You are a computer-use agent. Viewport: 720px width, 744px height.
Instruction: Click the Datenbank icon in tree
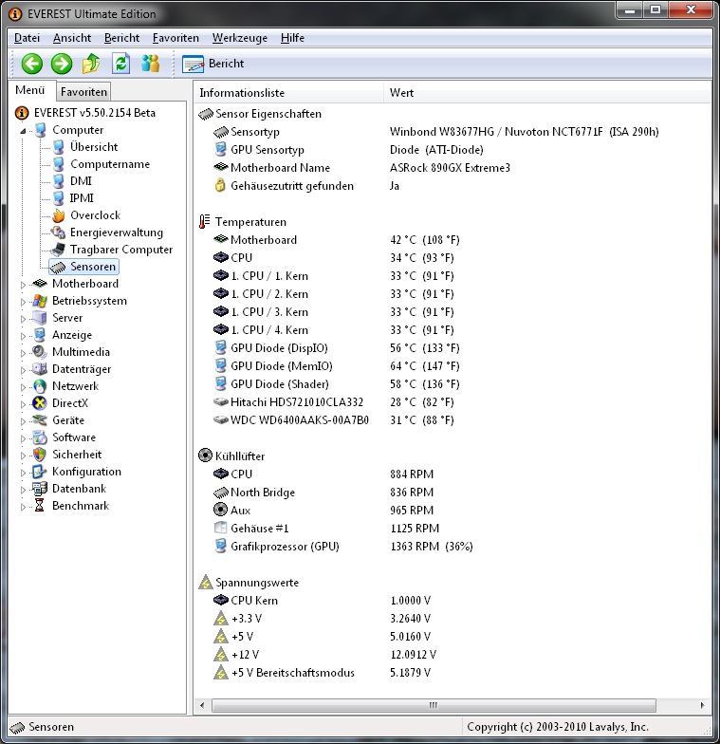(x=40, y=489)
